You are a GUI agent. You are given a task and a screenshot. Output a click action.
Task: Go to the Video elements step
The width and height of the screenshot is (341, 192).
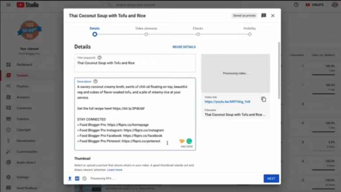pyautogui.click(x=146, y=34)
